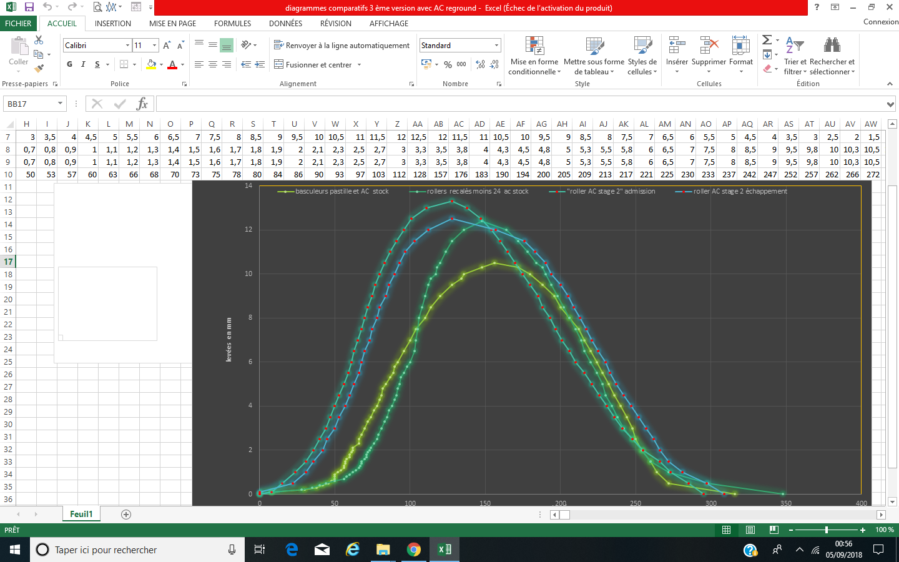899x562 pixels.
Task: Remove a decimal place
Action: pyautogui.click(x=494, y=64)
